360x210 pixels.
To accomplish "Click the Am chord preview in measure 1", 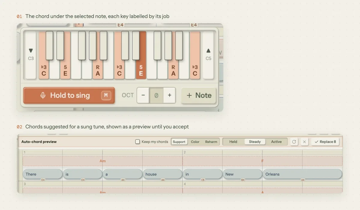I will pos(103,161).
